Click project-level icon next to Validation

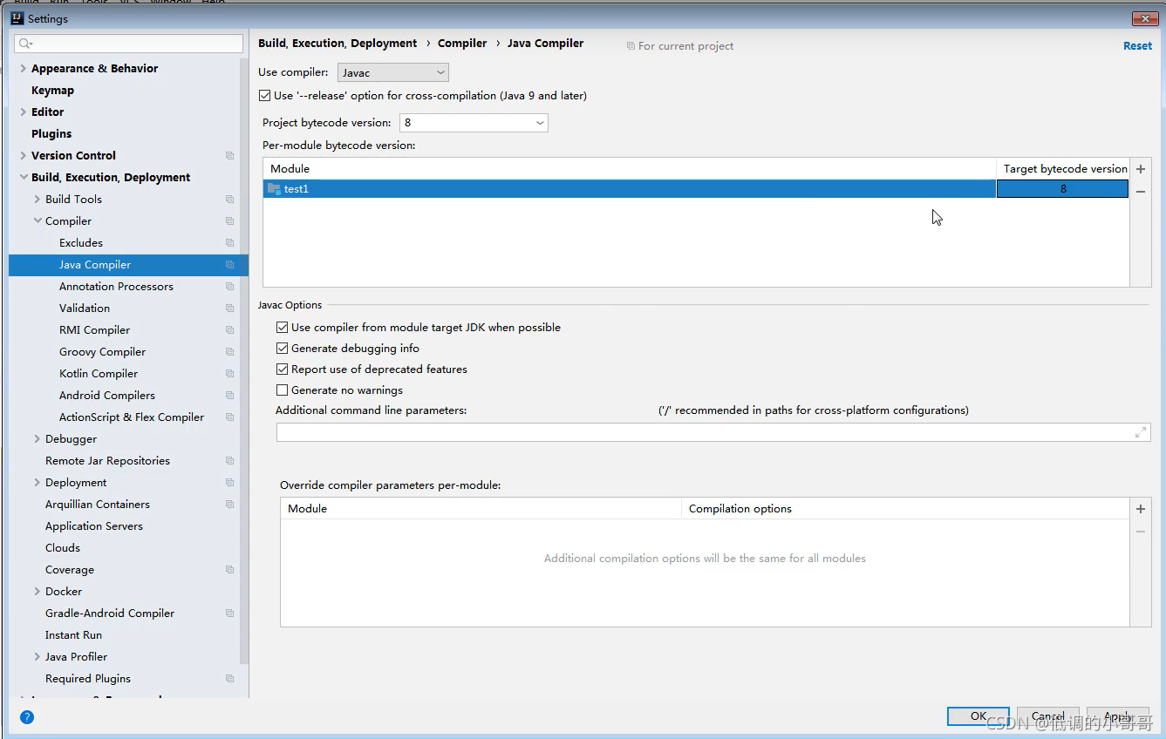(x=230, y=308)
